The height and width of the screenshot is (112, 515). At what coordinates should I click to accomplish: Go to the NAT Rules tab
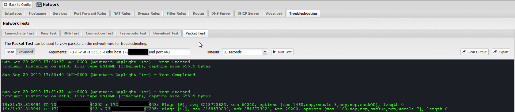(x=122, y=13)
